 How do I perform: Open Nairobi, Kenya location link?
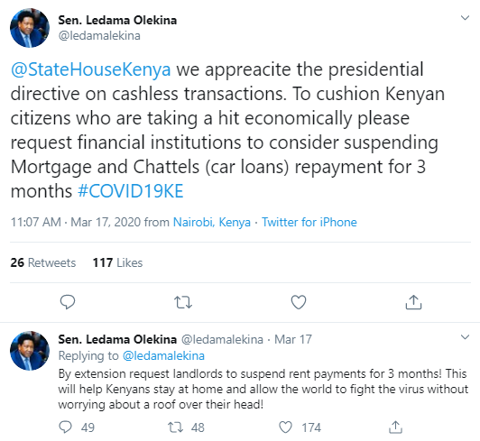(x=212, y=222)
